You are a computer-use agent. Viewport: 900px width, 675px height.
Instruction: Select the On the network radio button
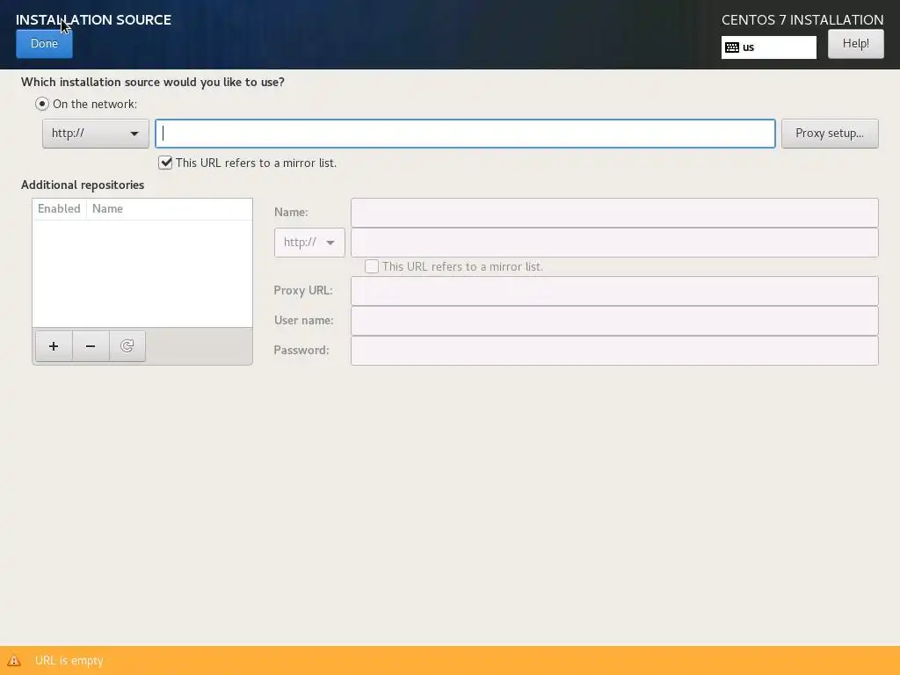click(42, 104)
